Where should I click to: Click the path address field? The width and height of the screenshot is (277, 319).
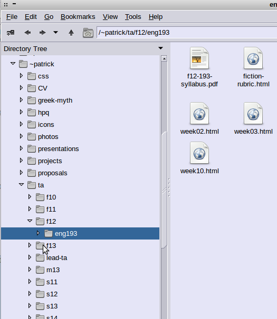point(187,33)
